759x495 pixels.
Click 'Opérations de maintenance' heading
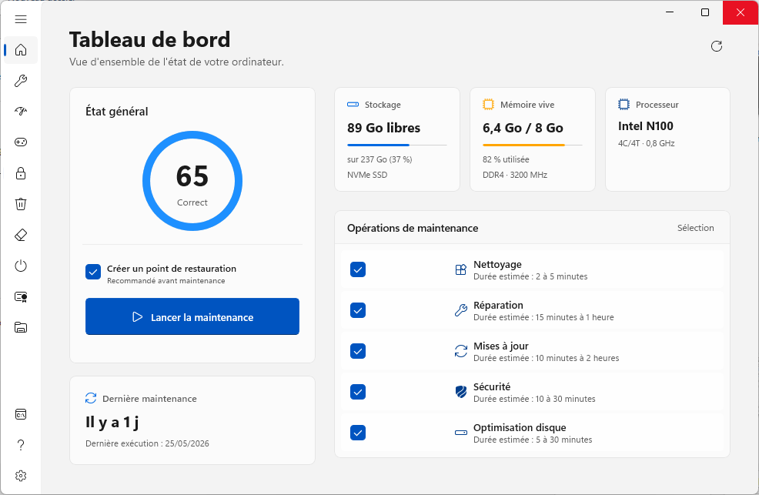(x=413, y=228)
